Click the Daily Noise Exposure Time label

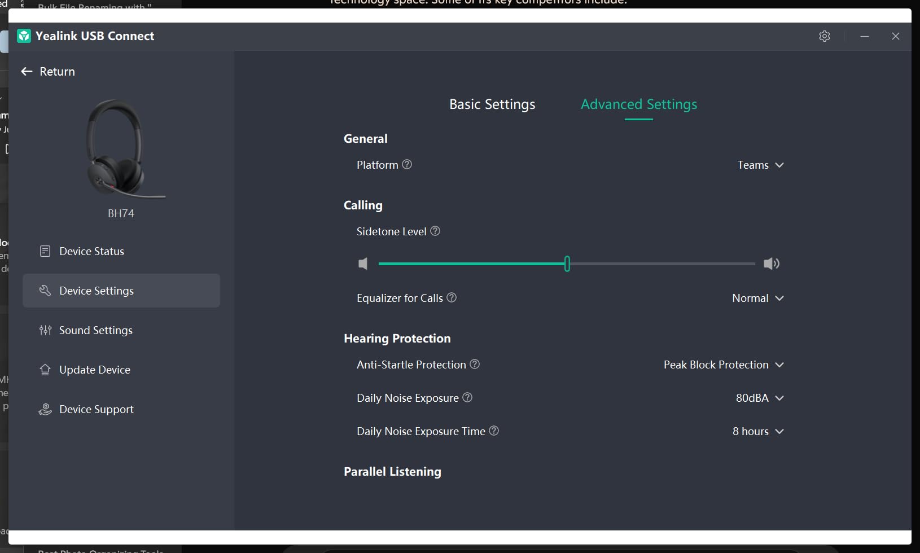click(x=421, y=431)
